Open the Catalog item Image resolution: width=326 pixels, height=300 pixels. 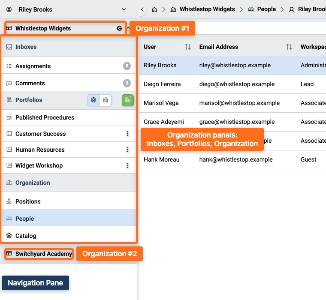tap(69, 236)
